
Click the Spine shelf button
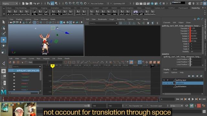(53, 12)
